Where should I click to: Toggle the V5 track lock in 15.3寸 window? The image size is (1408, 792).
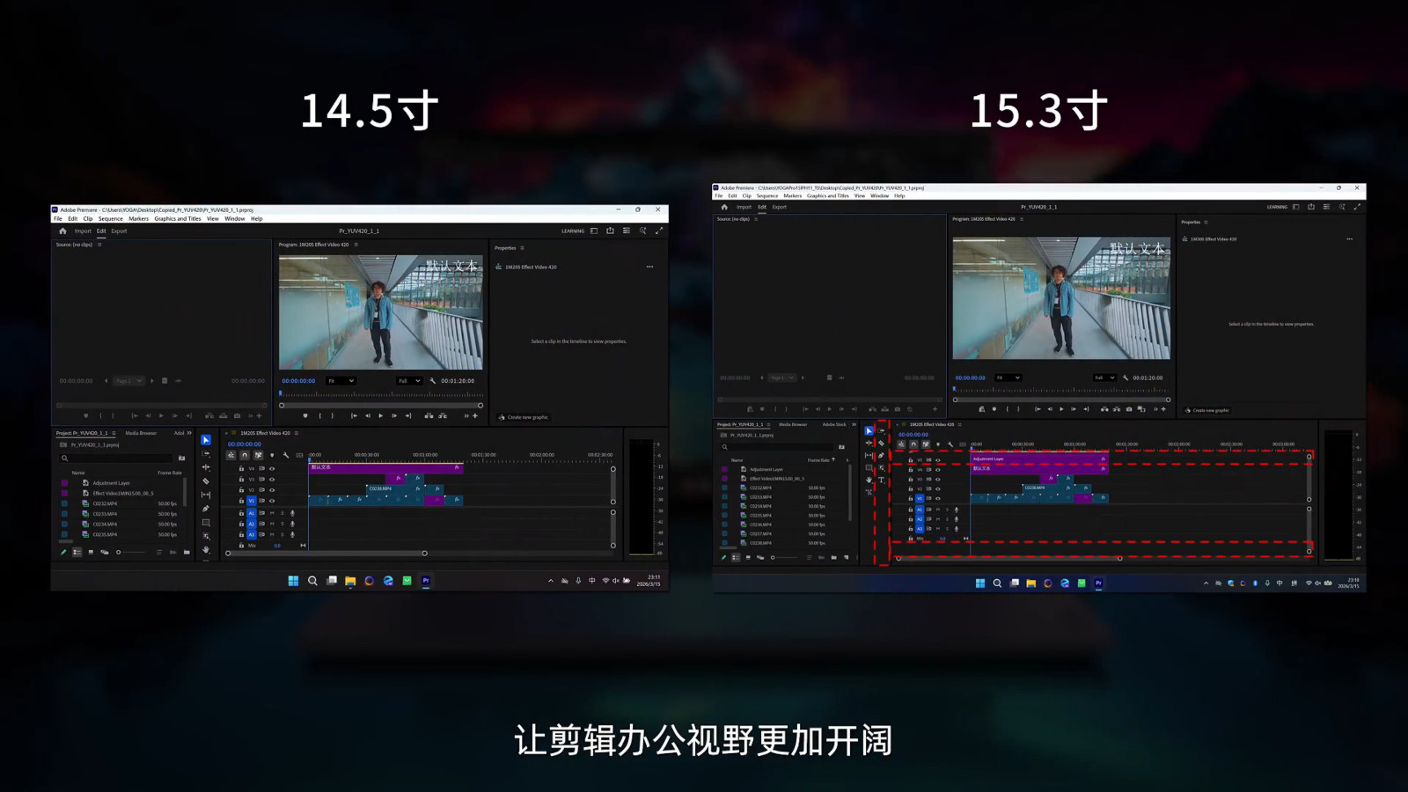911,459
